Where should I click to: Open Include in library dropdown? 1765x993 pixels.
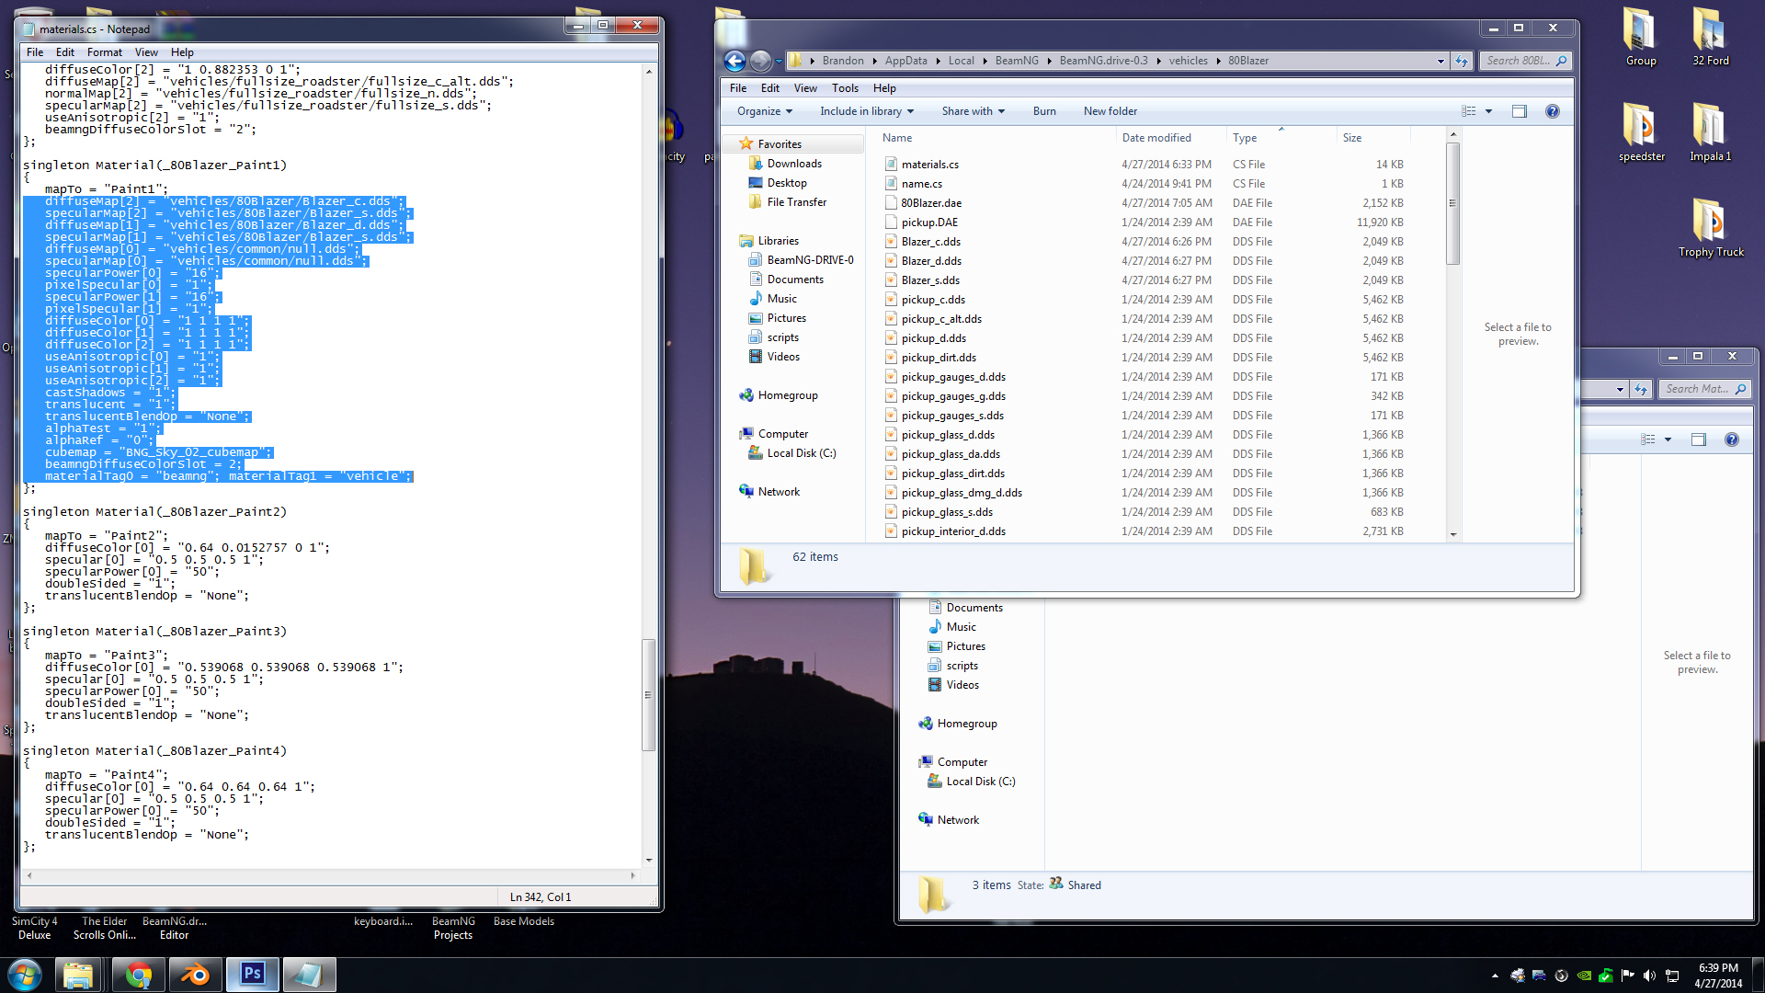pyautogui.click(x=867, y=111)
